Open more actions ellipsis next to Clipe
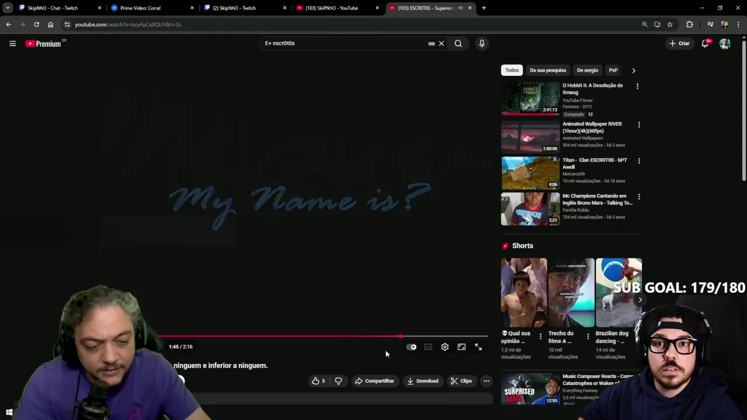This screenshot has height=420, width=747. pyautogui.click(x=486, y=381)
